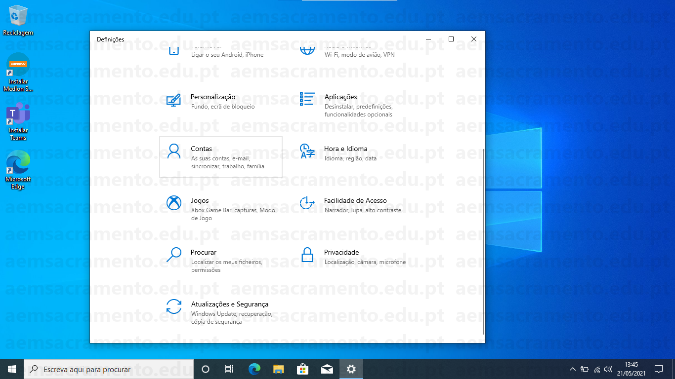Viewport: 675px width, 379px height.
Task: Open Task View from the taskbar
Action: pyautogui.click(x=229, y=369)
